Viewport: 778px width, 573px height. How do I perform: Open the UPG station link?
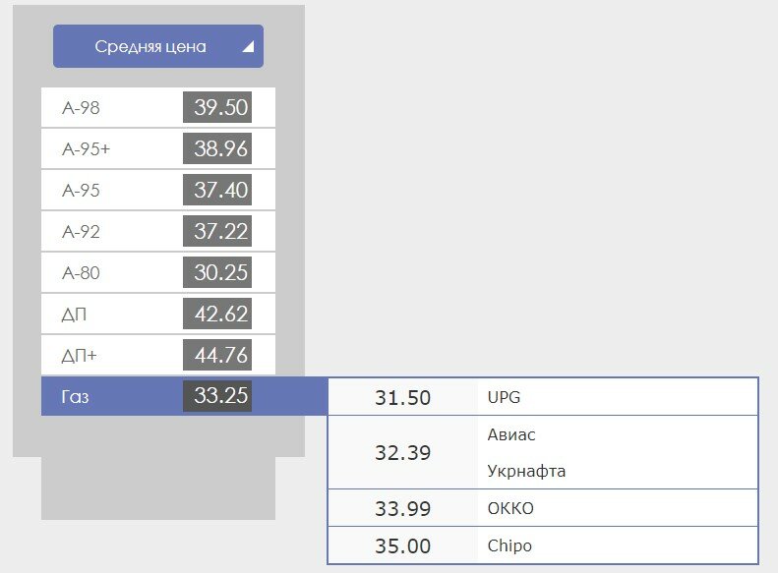point(504,398)
